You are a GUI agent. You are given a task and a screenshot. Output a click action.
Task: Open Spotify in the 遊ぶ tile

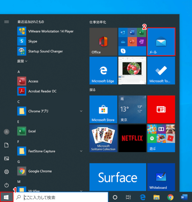tap(152, 138)
